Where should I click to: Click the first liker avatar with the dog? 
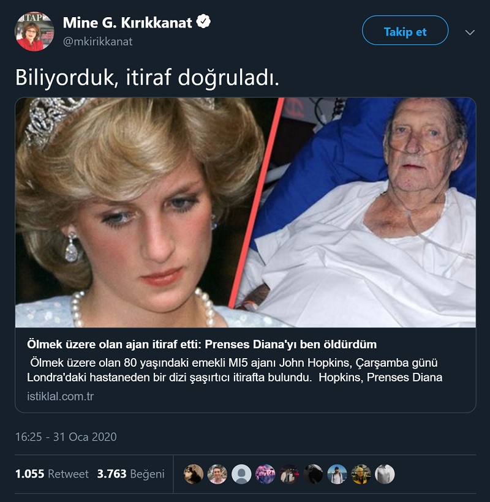194,474
